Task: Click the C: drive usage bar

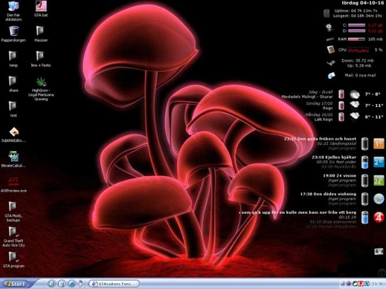Action: point(356,25)
